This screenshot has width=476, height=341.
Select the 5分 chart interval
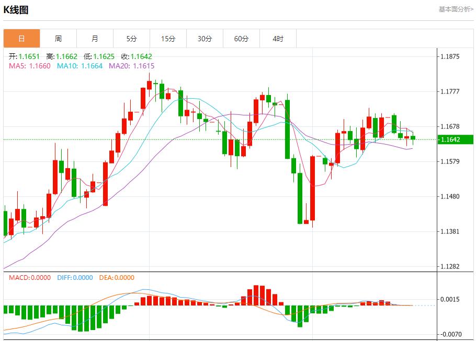coord(131,38)
